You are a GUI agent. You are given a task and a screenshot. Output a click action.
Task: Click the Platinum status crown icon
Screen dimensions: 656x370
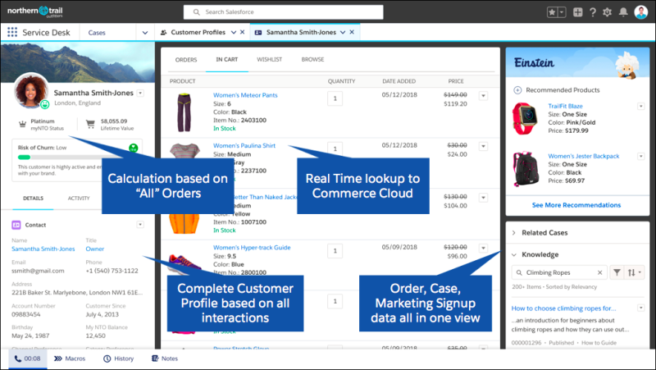click(23, 125)
